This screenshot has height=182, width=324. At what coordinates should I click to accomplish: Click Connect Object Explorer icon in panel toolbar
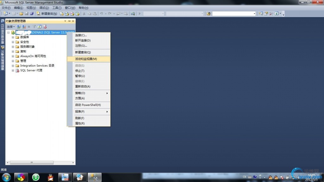(x=19, y=27)
